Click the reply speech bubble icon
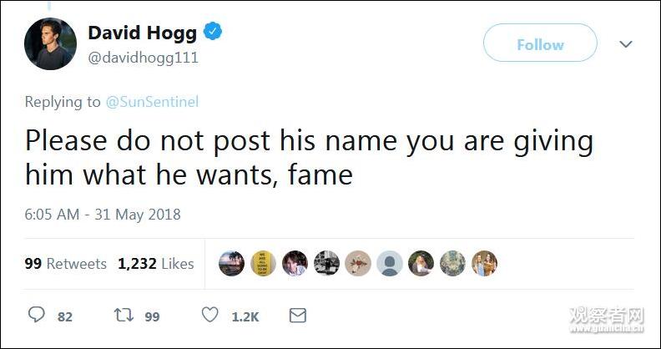The image size is (661, 349). [38, 316]
